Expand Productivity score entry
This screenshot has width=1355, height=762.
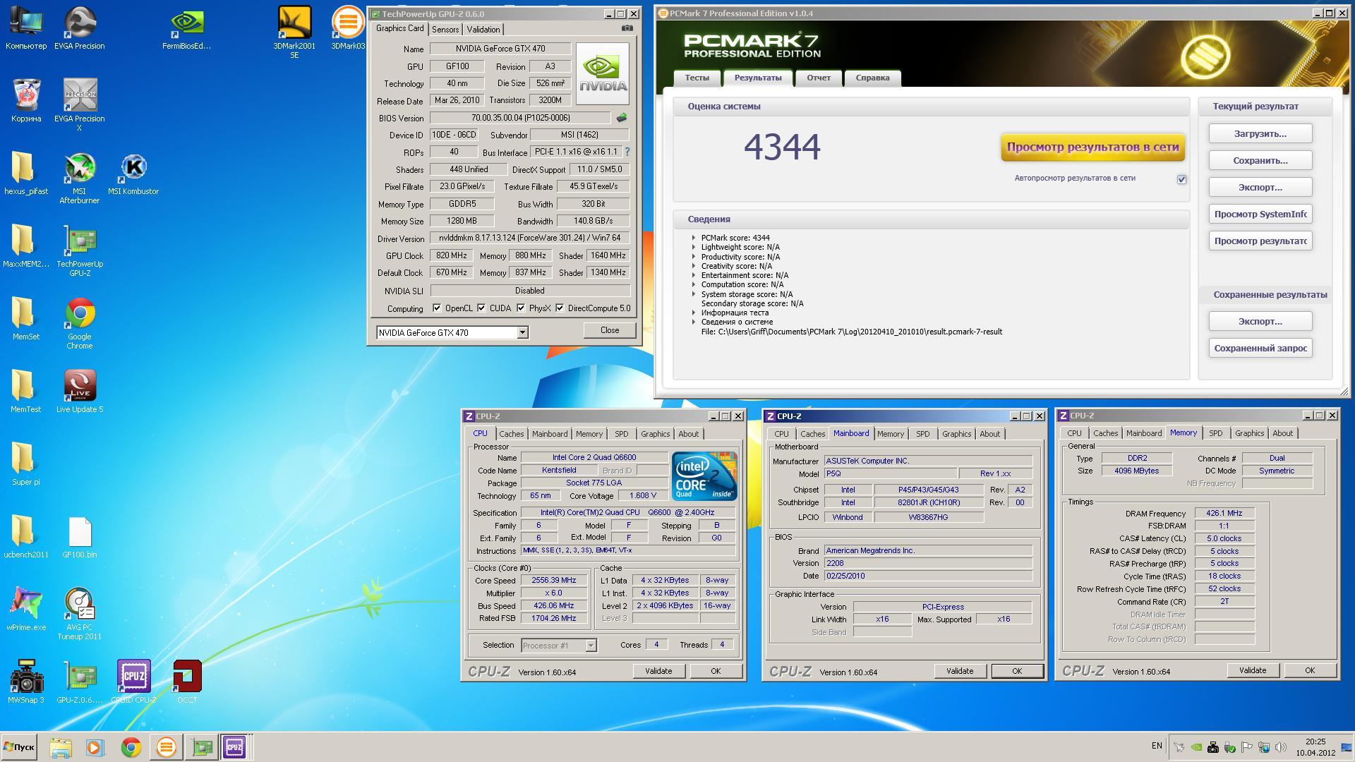pyautogui.click(x=694, y=257)
